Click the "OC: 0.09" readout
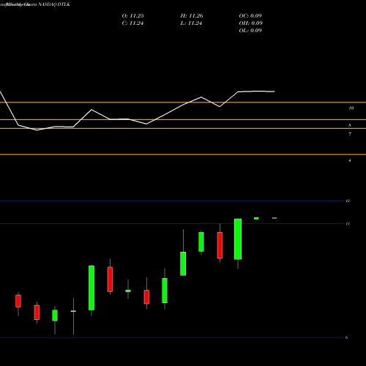The image size is (366, 366). click(250, 16)
